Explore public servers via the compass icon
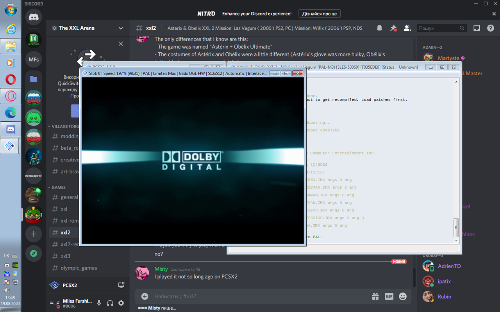 point(34,253)
